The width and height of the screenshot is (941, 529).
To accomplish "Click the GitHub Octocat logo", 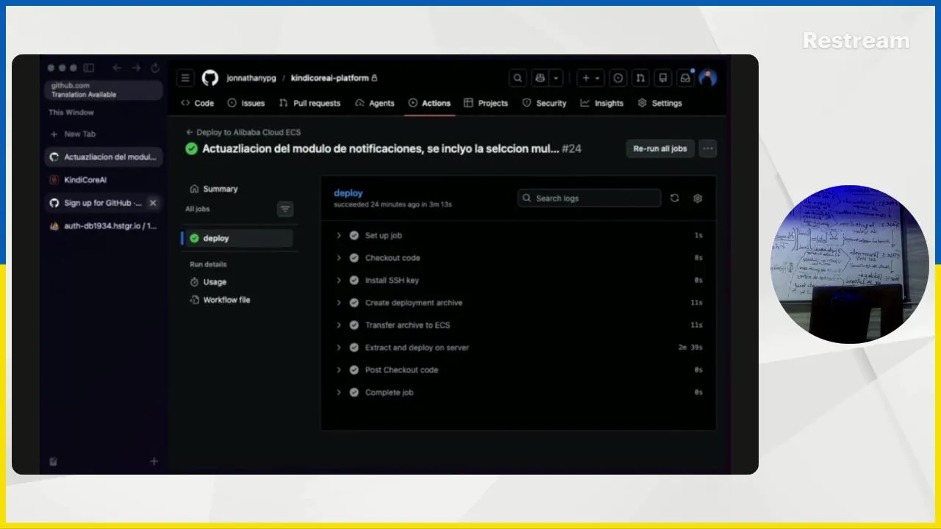I will pyautogui.click(x=210, y=78).
